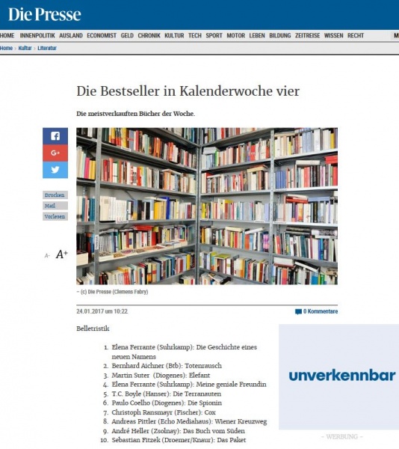Click the Drucken print button
The width and height of the screenshot is (399, 449).
point(55,195)
